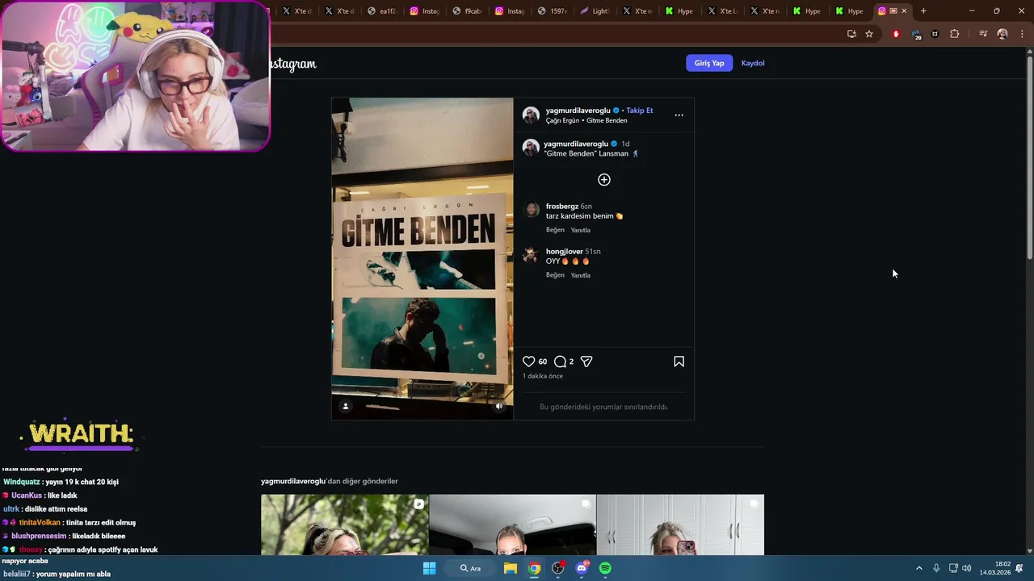
Task: Open the media controls icon in Chrome toolbar
Action: tap(983, 34)
